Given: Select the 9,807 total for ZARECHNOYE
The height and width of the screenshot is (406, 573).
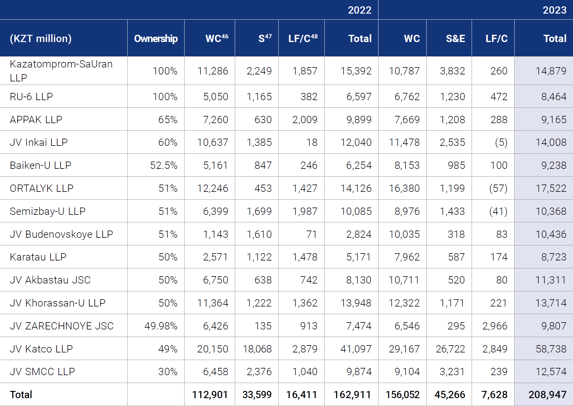Looking at the screenshot, I should click(x=554, y=326).
